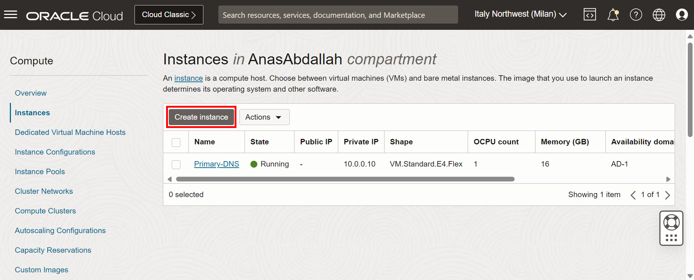Switch to Cloud Classic

[x=169, y=15]
